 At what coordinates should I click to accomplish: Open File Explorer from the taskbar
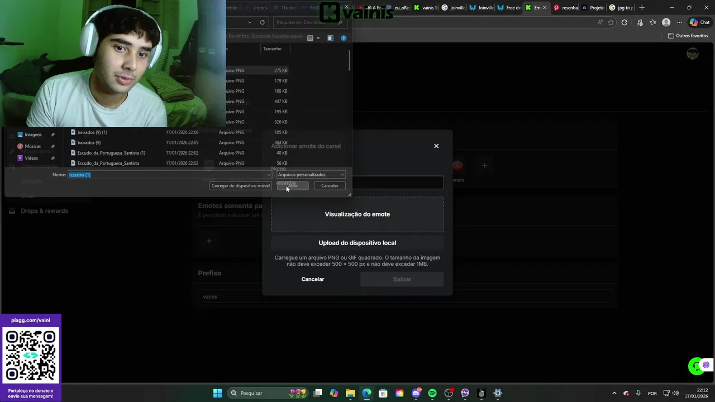pyautogui.click(x=350, y=393)
